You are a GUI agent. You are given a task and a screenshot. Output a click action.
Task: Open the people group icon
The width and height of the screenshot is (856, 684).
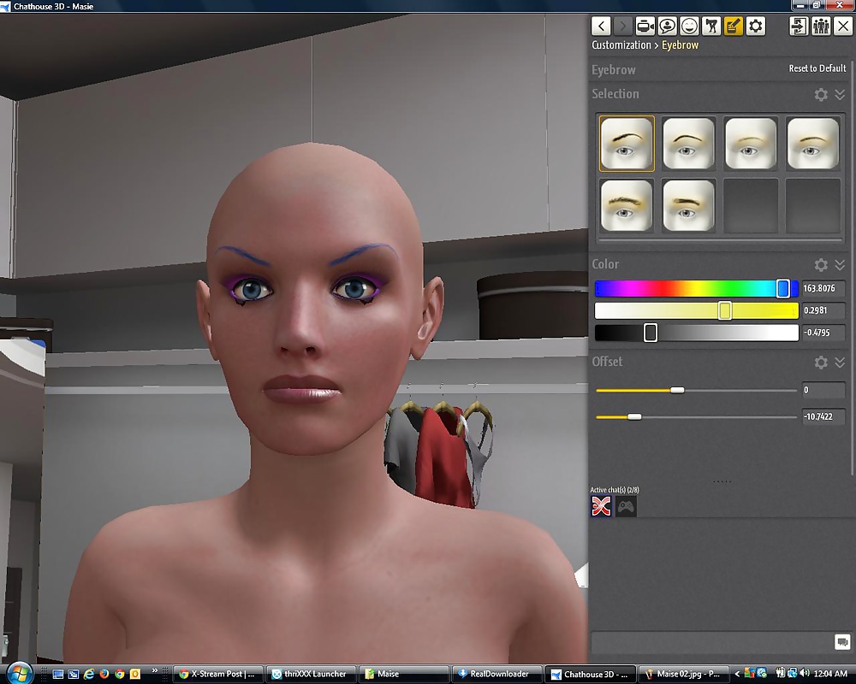(821, 27)
